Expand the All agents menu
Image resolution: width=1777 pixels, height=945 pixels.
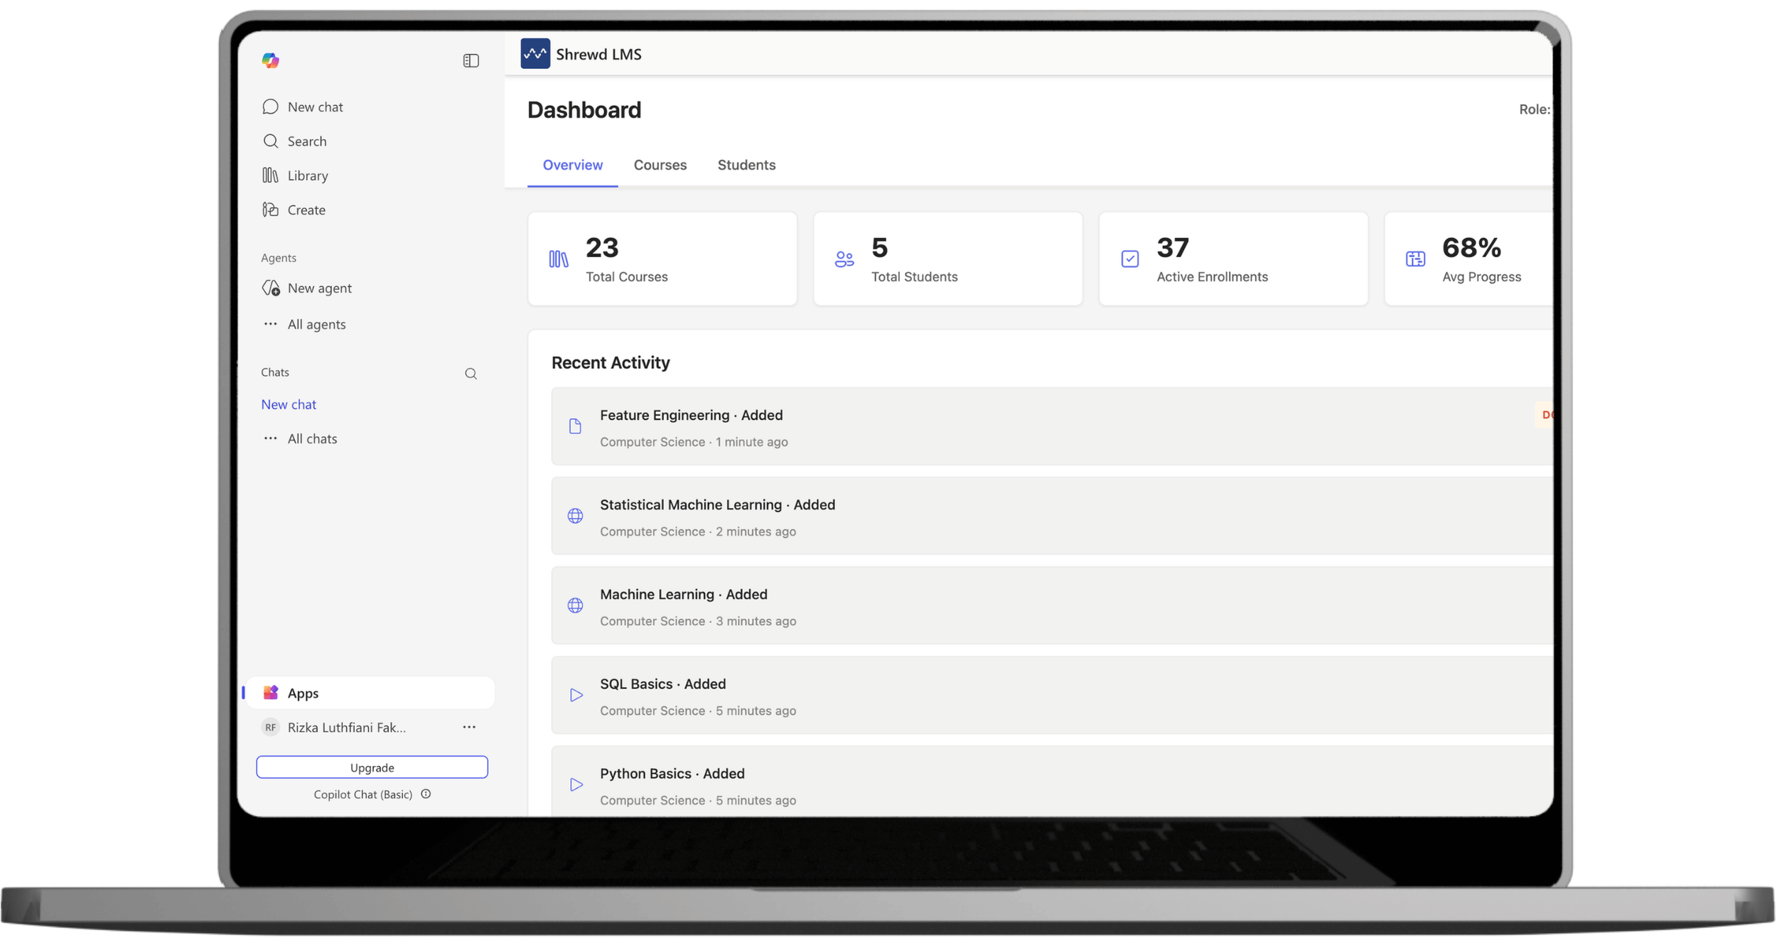316,324
